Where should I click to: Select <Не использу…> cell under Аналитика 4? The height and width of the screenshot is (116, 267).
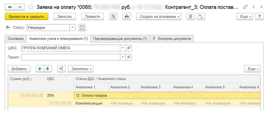[187, 103]
